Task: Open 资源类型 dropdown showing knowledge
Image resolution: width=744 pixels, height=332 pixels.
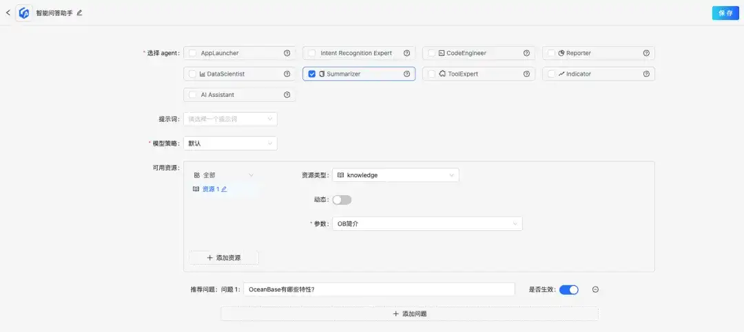Action: point(395,175)
